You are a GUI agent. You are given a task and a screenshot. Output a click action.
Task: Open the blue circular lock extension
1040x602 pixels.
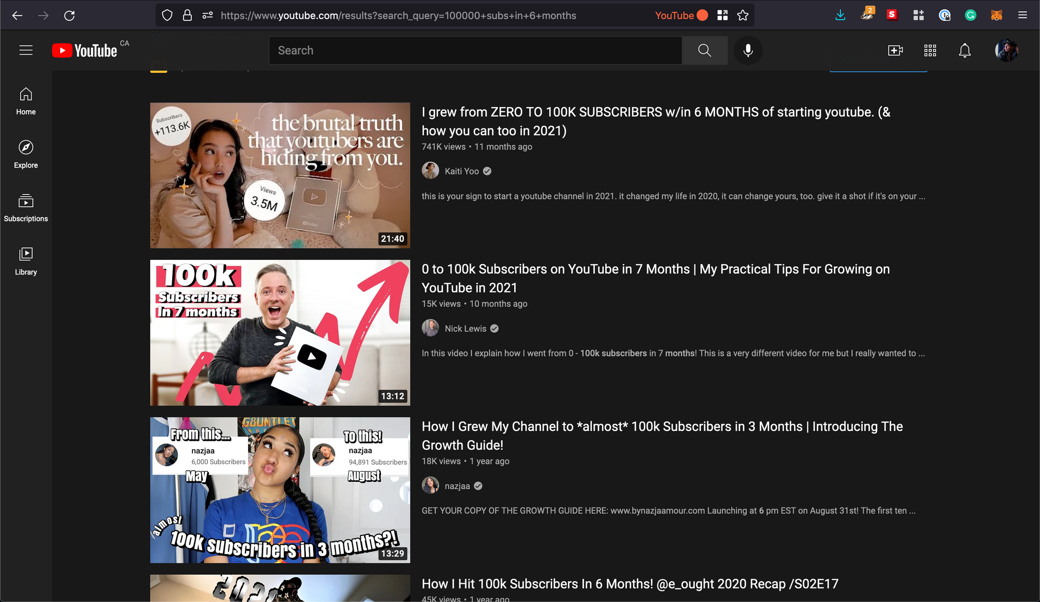tap(945, 16)
